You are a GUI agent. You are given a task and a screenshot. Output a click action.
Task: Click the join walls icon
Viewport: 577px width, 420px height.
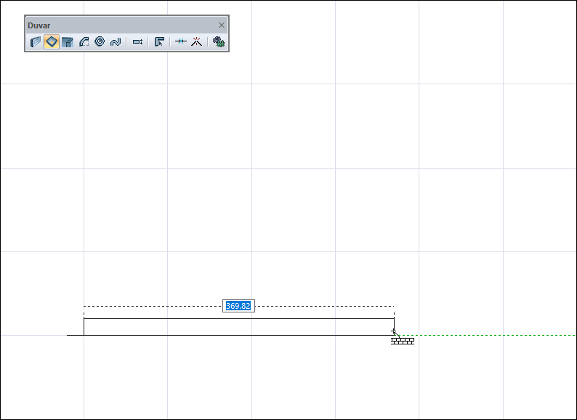tap(181, 42)
